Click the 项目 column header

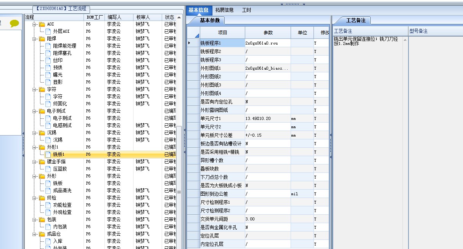click(222, 33)
